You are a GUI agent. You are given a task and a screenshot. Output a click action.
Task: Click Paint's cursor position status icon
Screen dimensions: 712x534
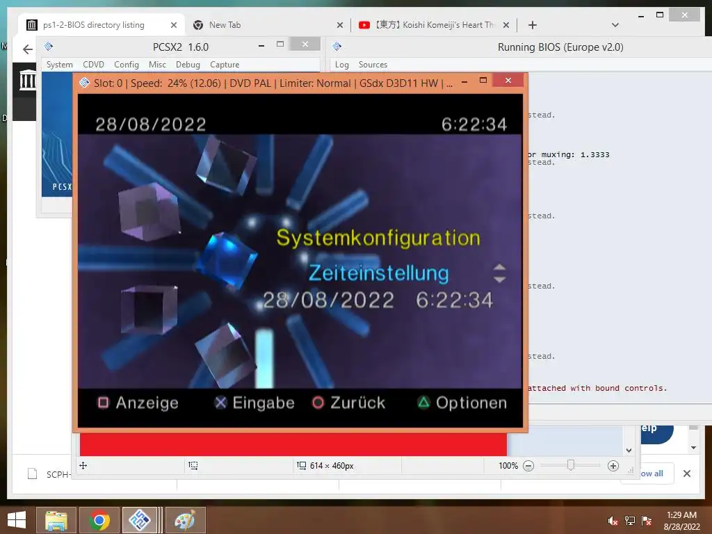coord(83,465)
